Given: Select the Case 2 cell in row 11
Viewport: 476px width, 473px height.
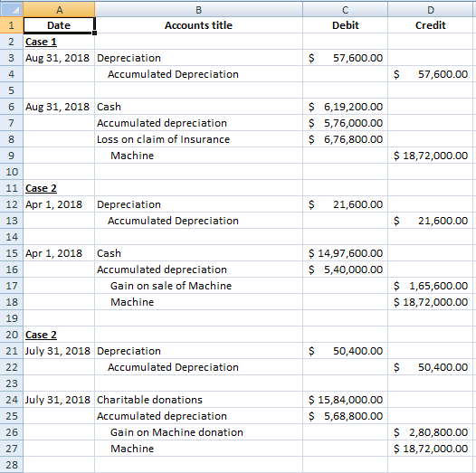Looking at the screenshot, I should point(59,188).
